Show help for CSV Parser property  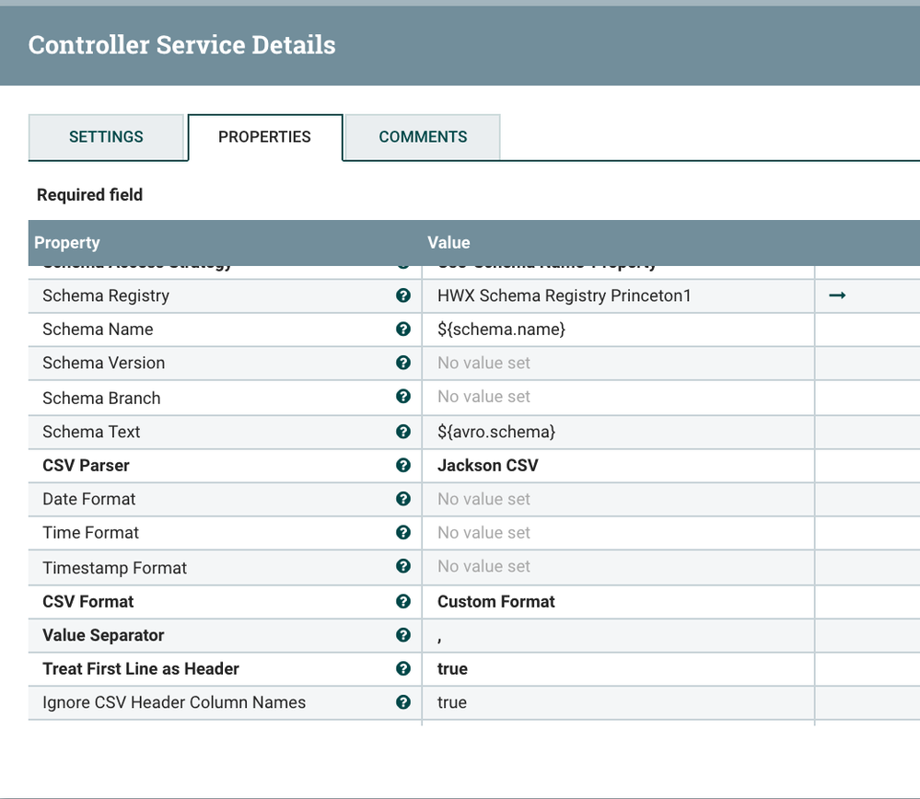[x=403, y=465]
